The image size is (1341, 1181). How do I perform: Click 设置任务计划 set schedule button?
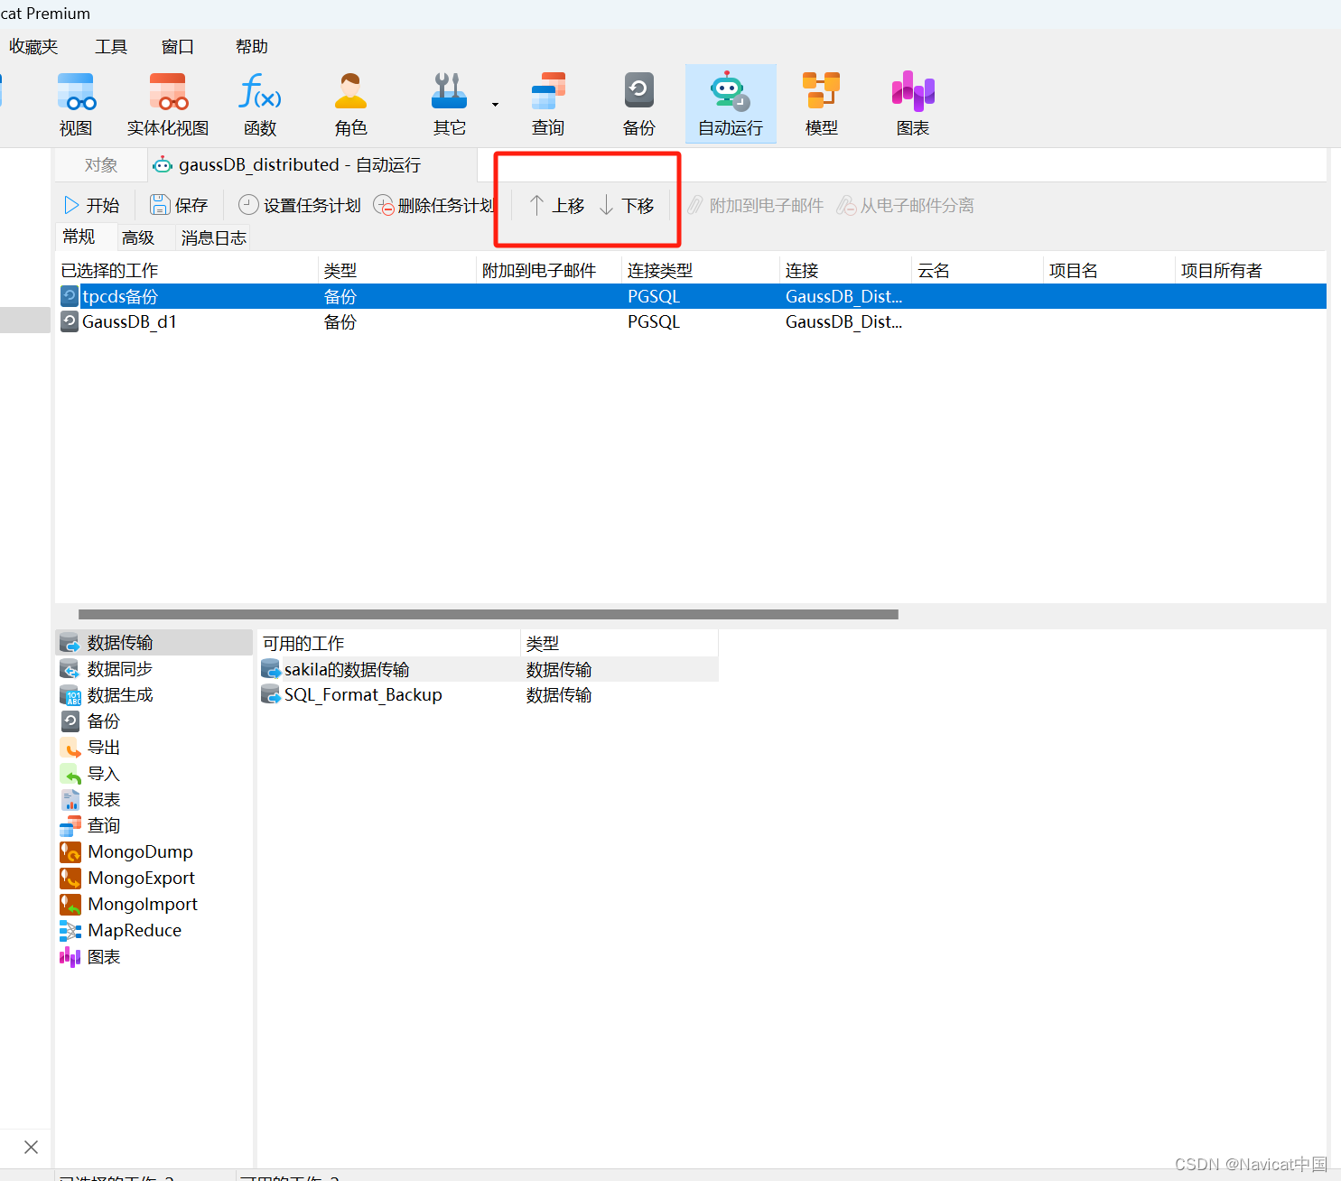click(300, 206)
